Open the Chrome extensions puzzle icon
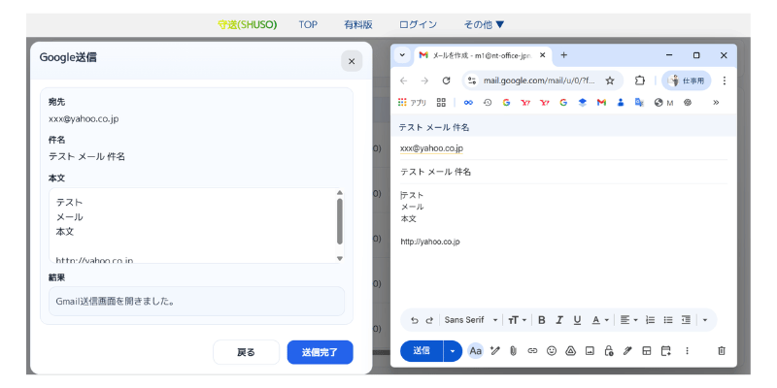Viewport: 777px width, 388px height. (x=640, y=81)
